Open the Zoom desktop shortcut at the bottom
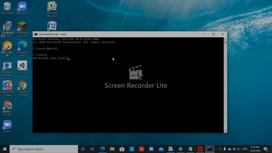The height and width of the screenshot is (153, 272). click(x=7, y=126)
